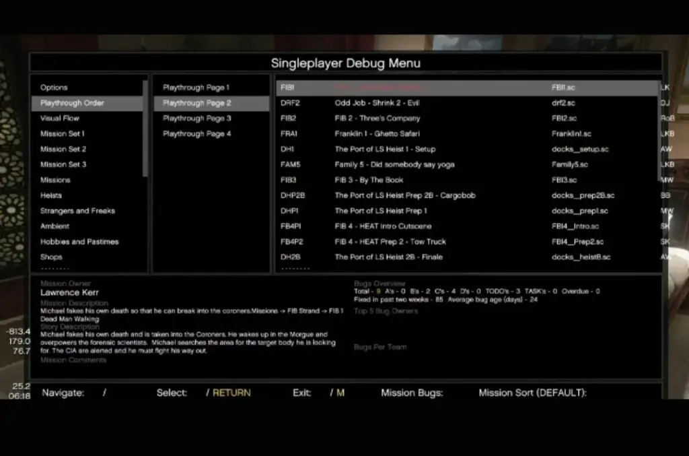Select FIB 2 - Three's Company mission
Viewport: 689px width, 456px height.
377,119
